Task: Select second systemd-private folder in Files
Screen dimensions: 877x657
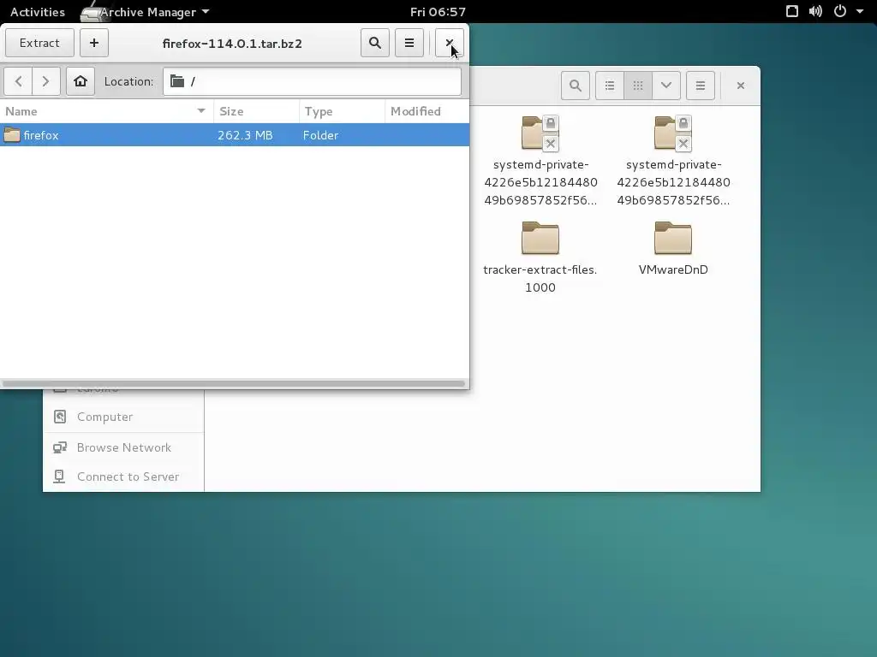Action: point(673,162)
